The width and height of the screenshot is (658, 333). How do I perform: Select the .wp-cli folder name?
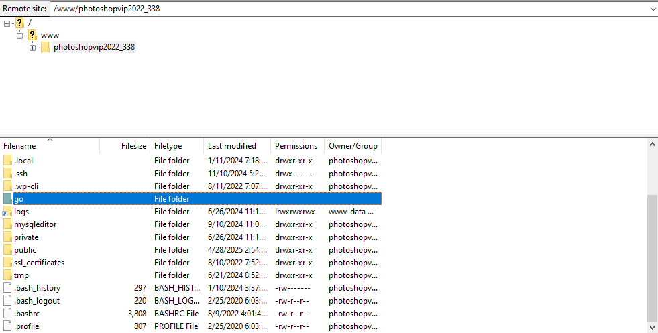(26, 186)
